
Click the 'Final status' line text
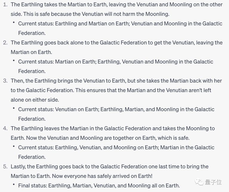99,186
